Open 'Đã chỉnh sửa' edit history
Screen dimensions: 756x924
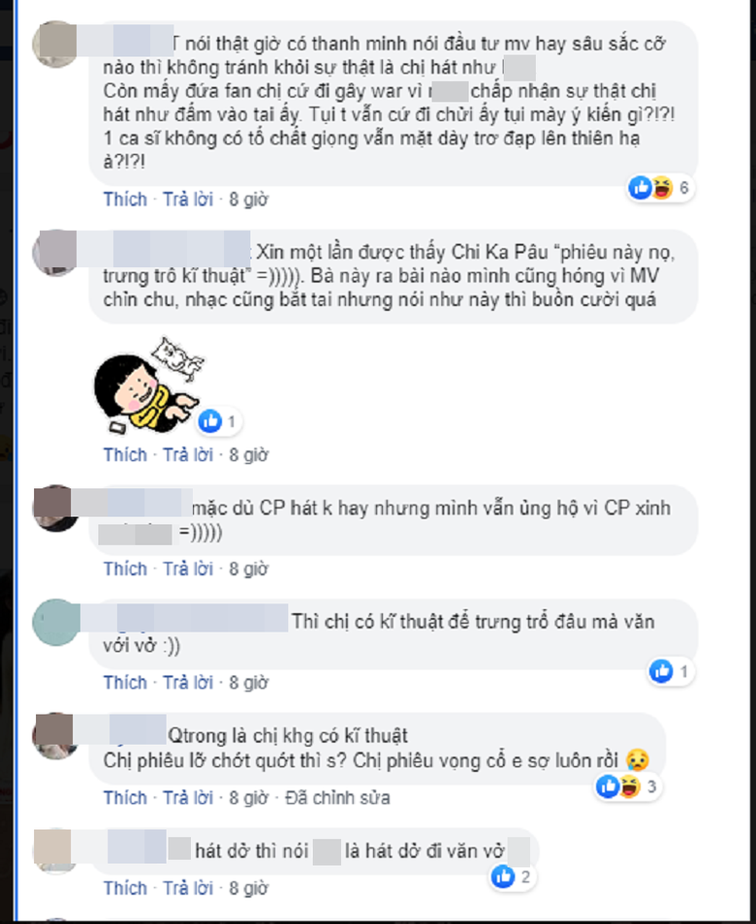pyautogui.click(x=337, y=797)
